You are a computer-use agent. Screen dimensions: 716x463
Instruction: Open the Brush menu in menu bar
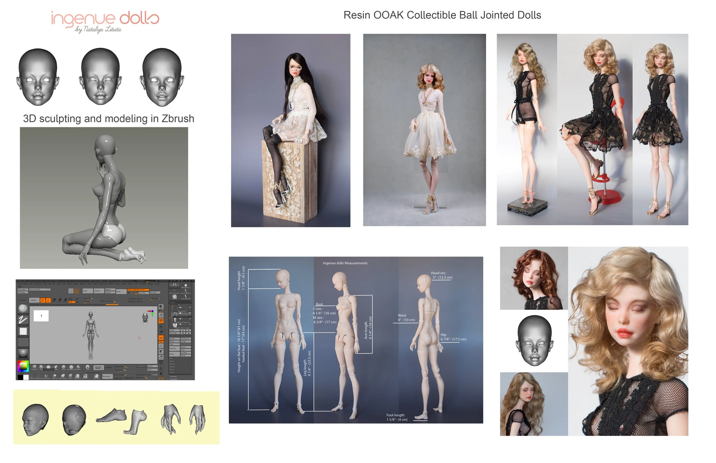25,284
